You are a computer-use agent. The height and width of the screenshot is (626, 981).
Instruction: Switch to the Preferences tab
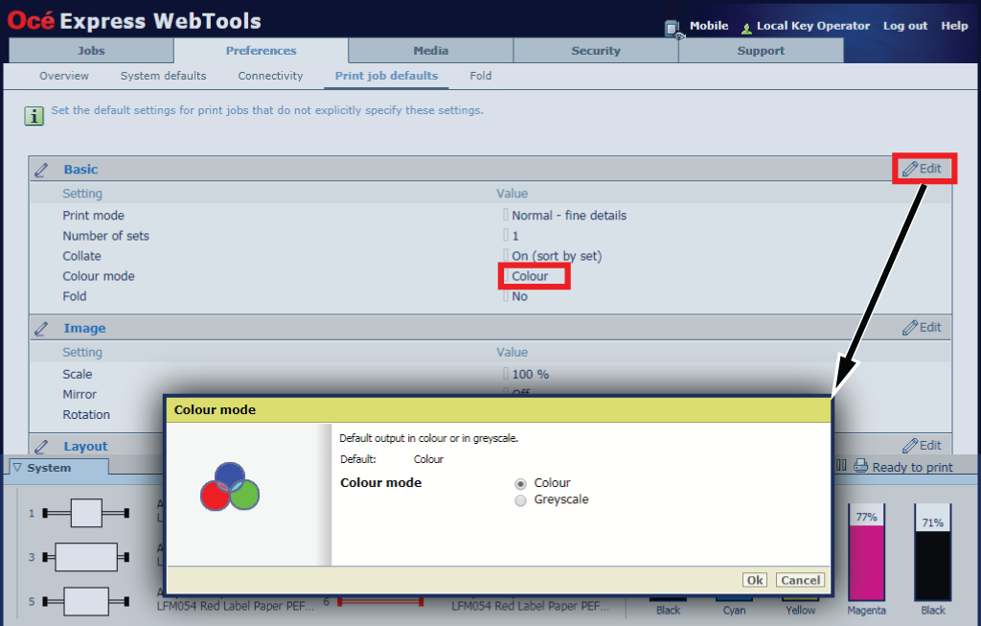pos(261,51)
